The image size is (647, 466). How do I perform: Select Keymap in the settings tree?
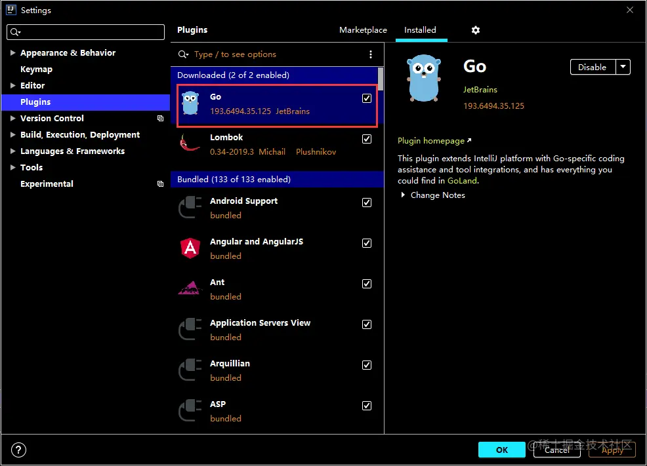(36, 69)
